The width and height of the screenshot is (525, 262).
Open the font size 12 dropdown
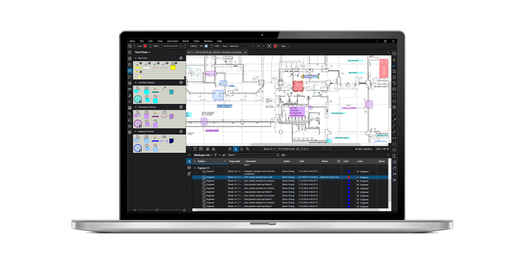tap(260, 46)
